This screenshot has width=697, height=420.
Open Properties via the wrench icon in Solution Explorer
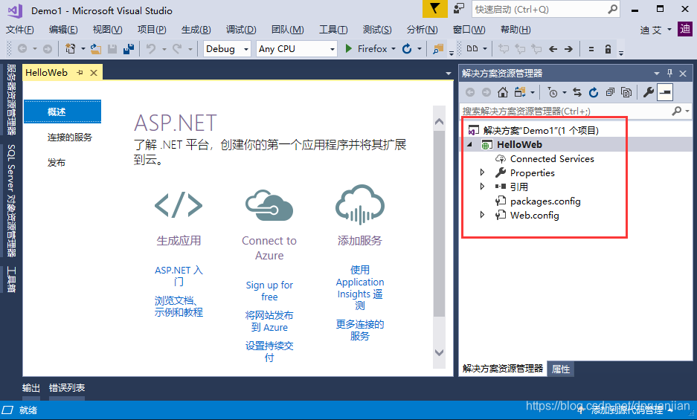coord(649,92)
